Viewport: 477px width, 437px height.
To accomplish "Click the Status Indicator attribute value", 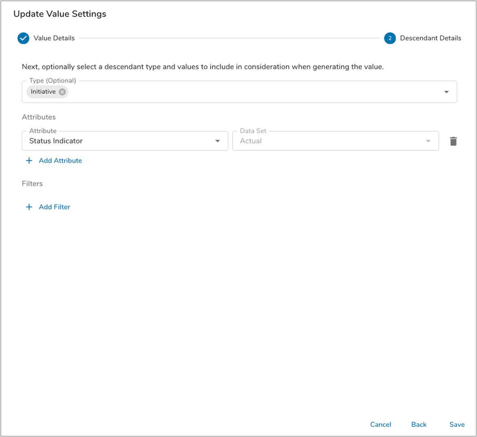I will pos(56,141).
